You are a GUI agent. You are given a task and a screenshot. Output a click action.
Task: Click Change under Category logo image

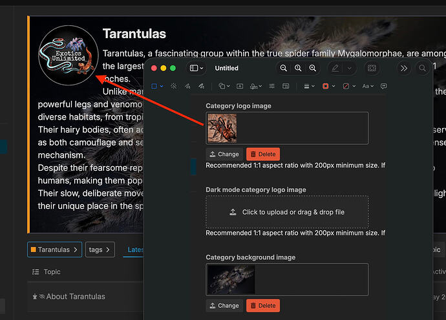point(224,154)
